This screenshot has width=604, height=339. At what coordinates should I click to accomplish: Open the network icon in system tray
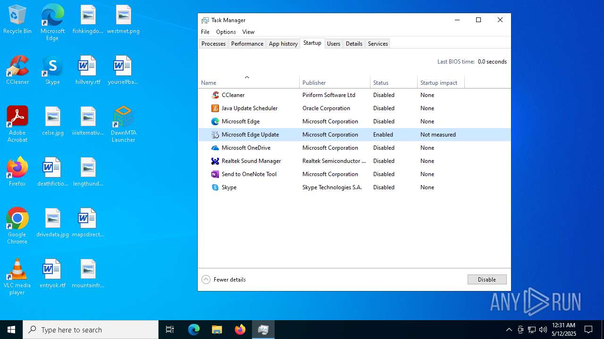(532, 330)
